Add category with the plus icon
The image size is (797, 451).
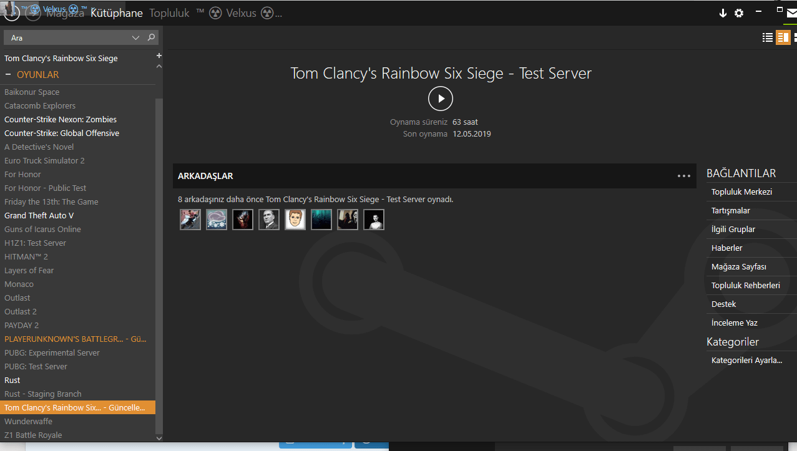[x=159, y=56]
